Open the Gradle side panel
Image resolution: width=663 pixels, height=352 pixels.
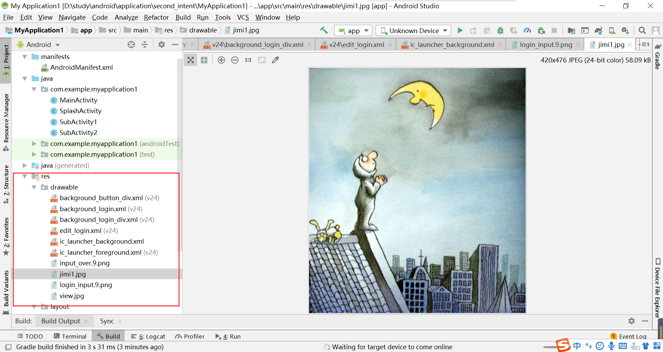657,57
